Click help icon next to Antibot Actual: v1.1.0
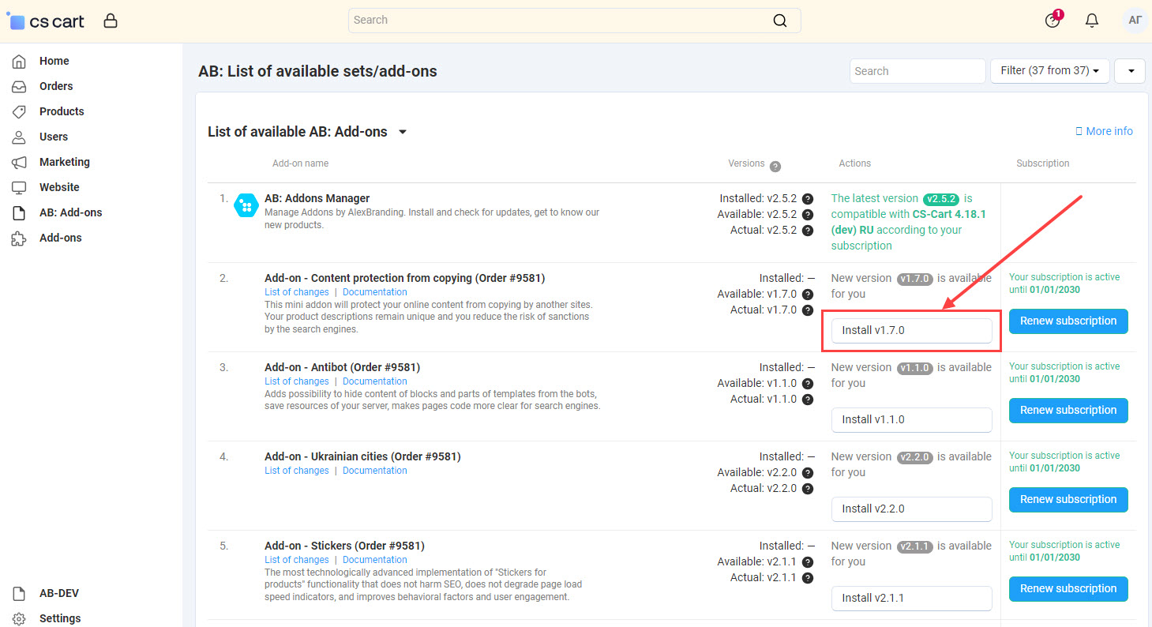Image resolution: width=1152 pixels, height=627 pixels. point(807,400)
